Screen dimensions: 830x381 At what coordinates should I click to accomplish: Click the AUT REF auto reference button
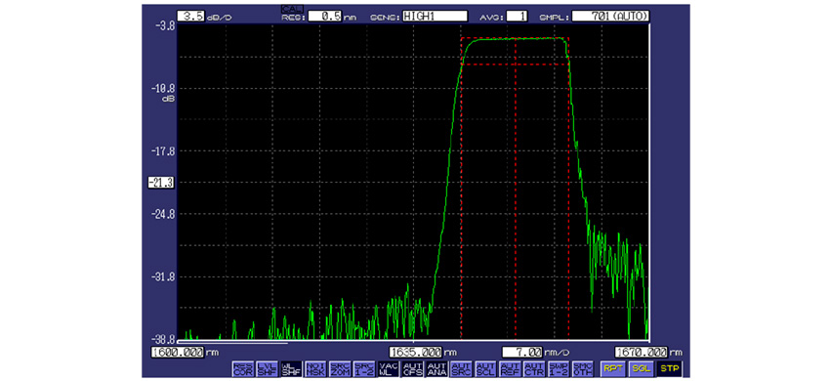coord(510,368)
